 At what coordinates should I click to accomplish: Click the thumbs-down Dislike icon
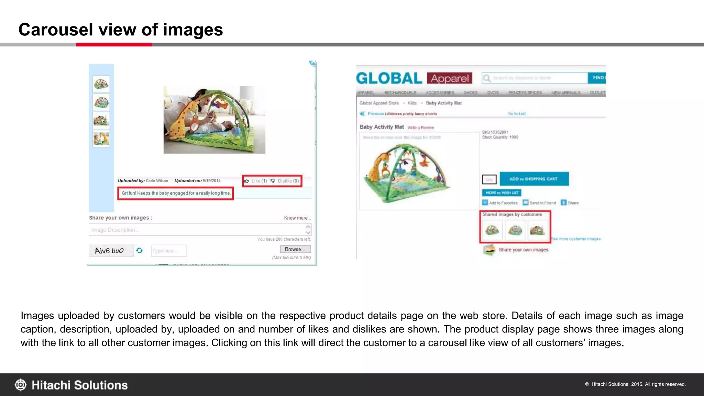[x=273, y=181]
